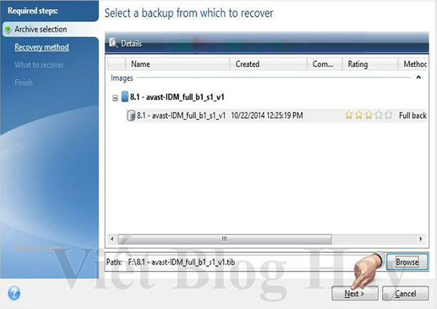437x309 pixels.
Task: Click the blue disk icon of the backup group
Action: 125,96
